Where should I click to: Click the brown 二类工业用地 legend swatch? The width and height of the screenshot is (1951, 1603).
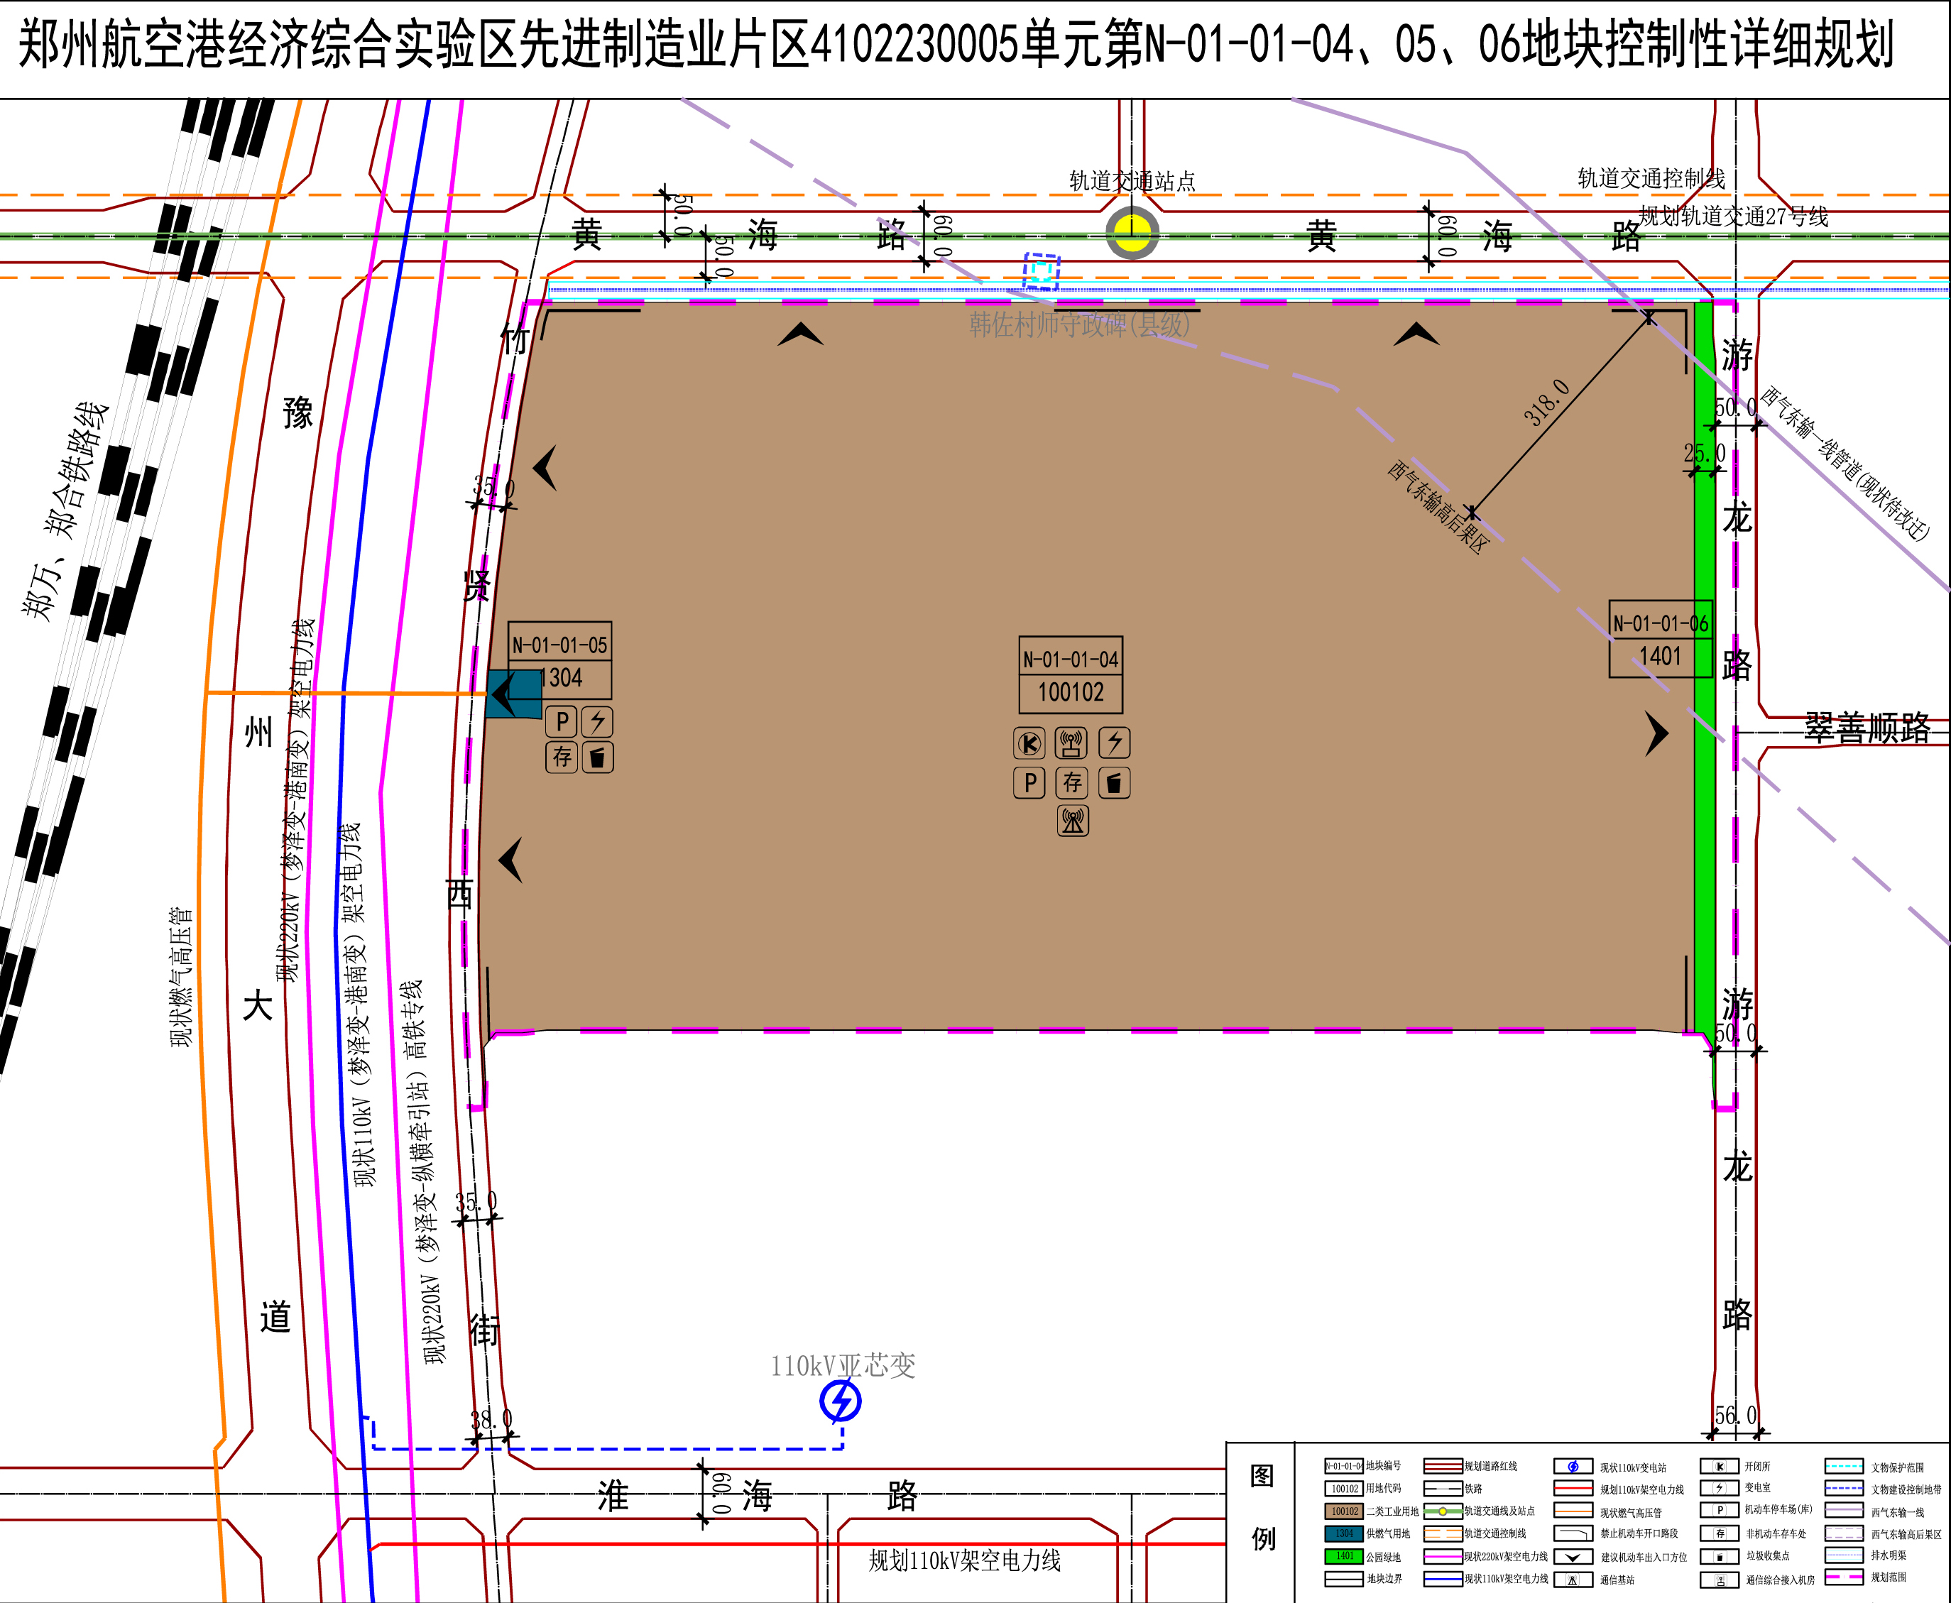1343,1511
